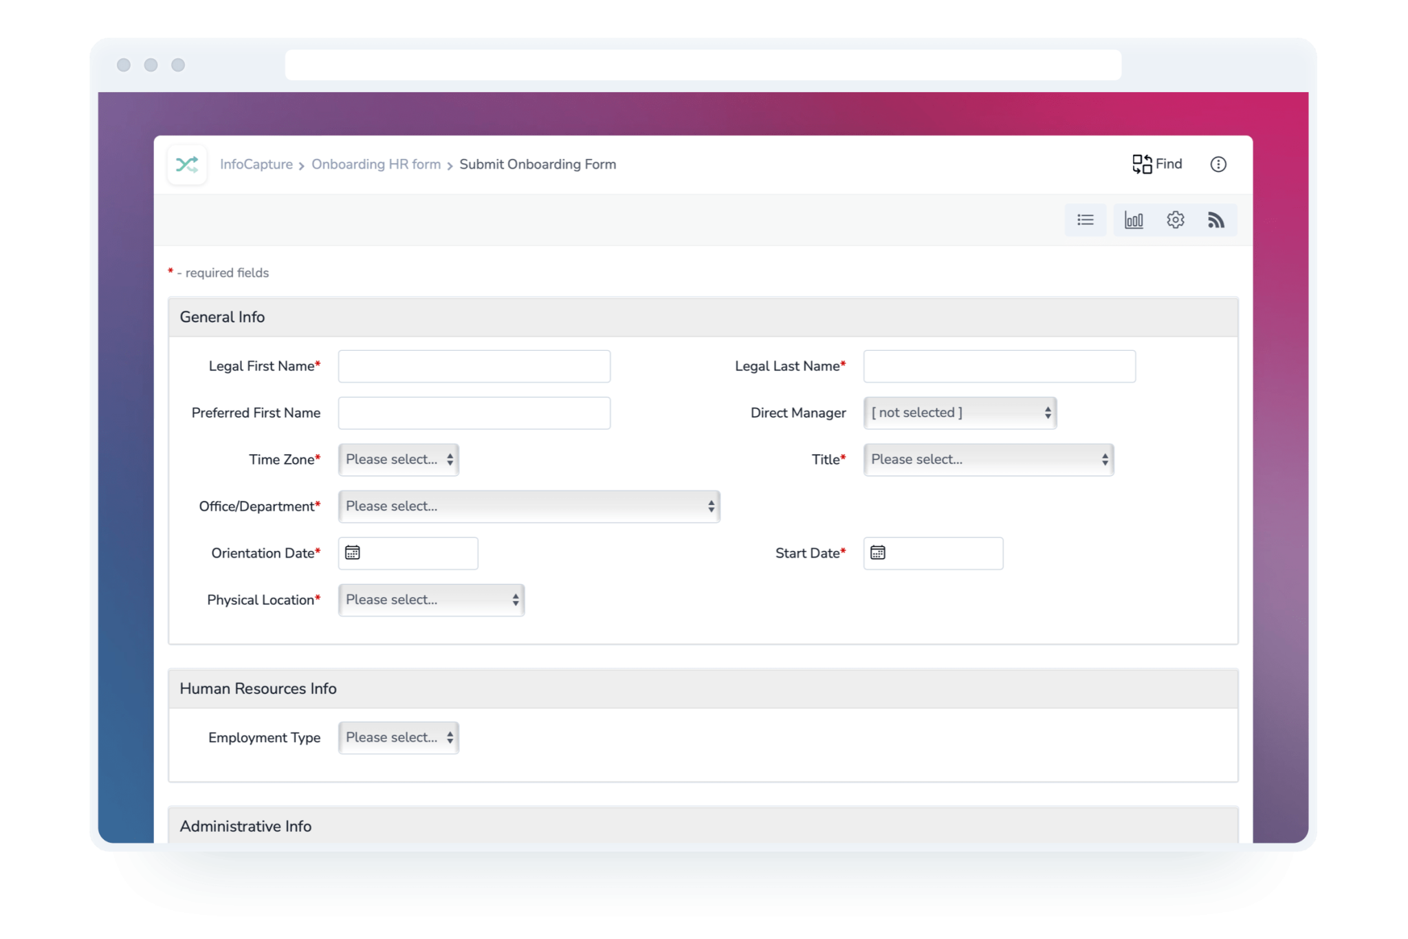This screenshot has height=939, width=1408.
Task: Open the Time Zone dropdown
Action: coord(398,459)
